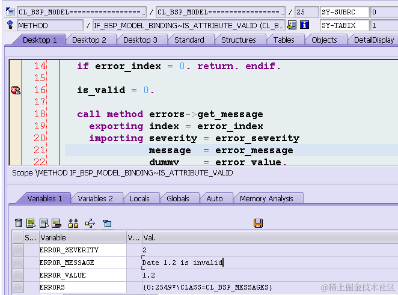Screen dimensions: 398x295
Task: Select the Variables 1 tab
Action: [44, 198]
